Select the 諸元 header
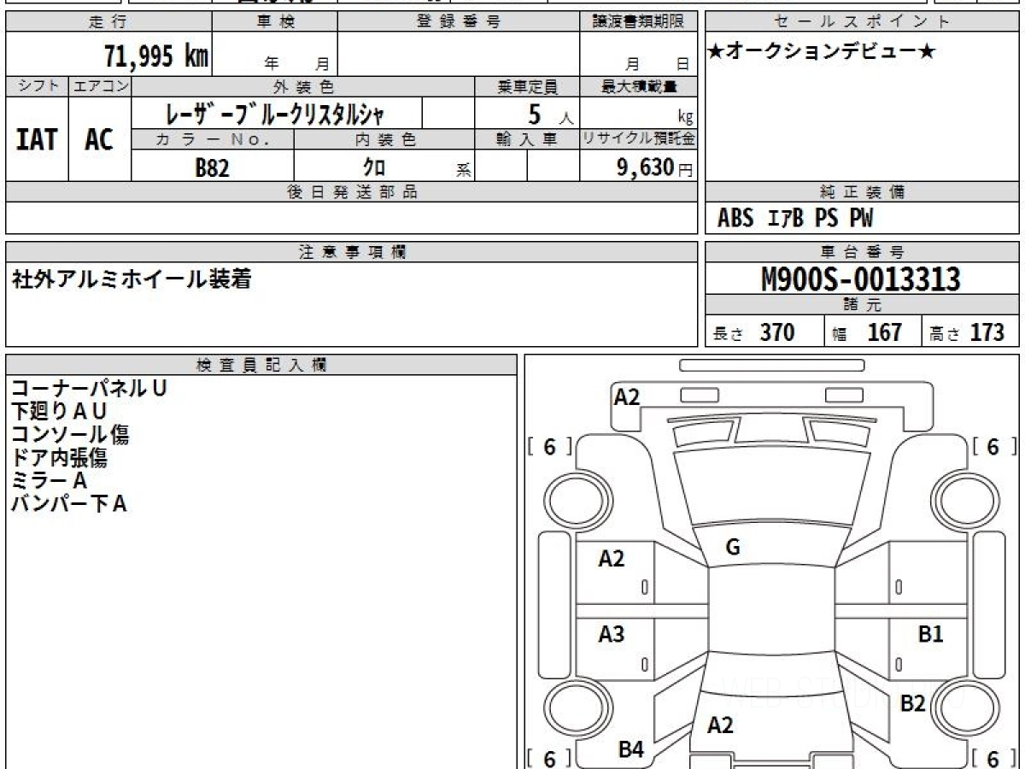1025x769 pixels. click(862, 305)
